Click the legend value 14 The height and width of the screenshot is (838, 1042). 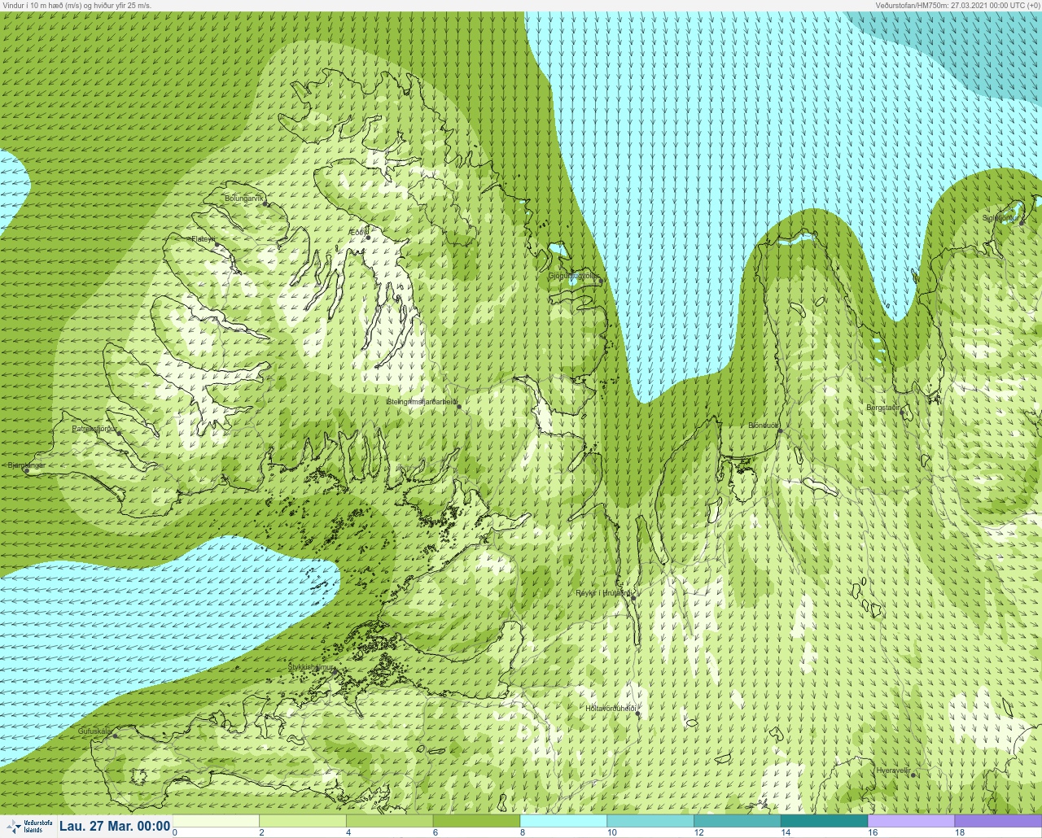click(786, 832)
